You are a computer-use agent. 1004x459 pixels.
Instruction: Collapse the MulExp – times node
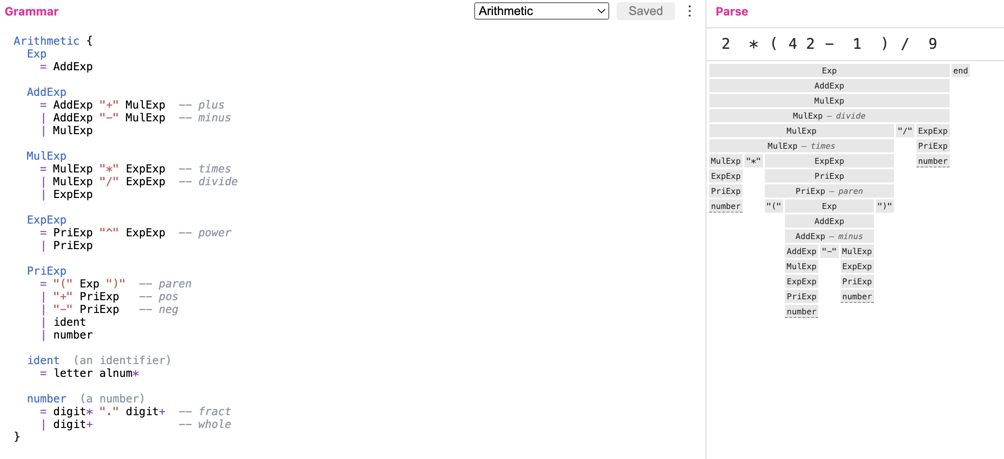click(801, 146)
